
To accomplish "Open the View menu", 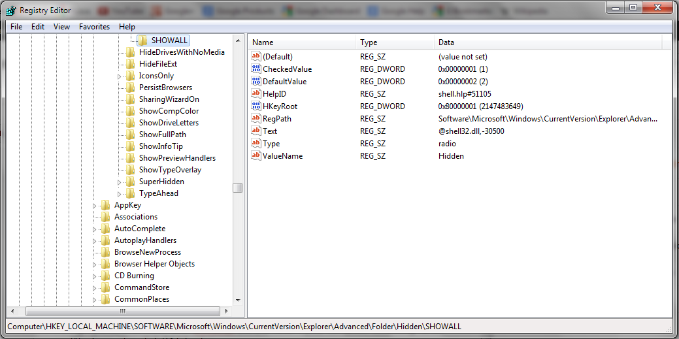I will [x=61, y=27].
